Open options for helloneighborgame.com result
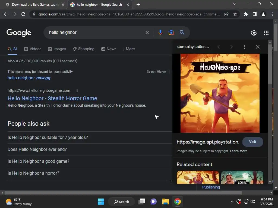The width and height of the screenshot is (278, 208). 77,90
